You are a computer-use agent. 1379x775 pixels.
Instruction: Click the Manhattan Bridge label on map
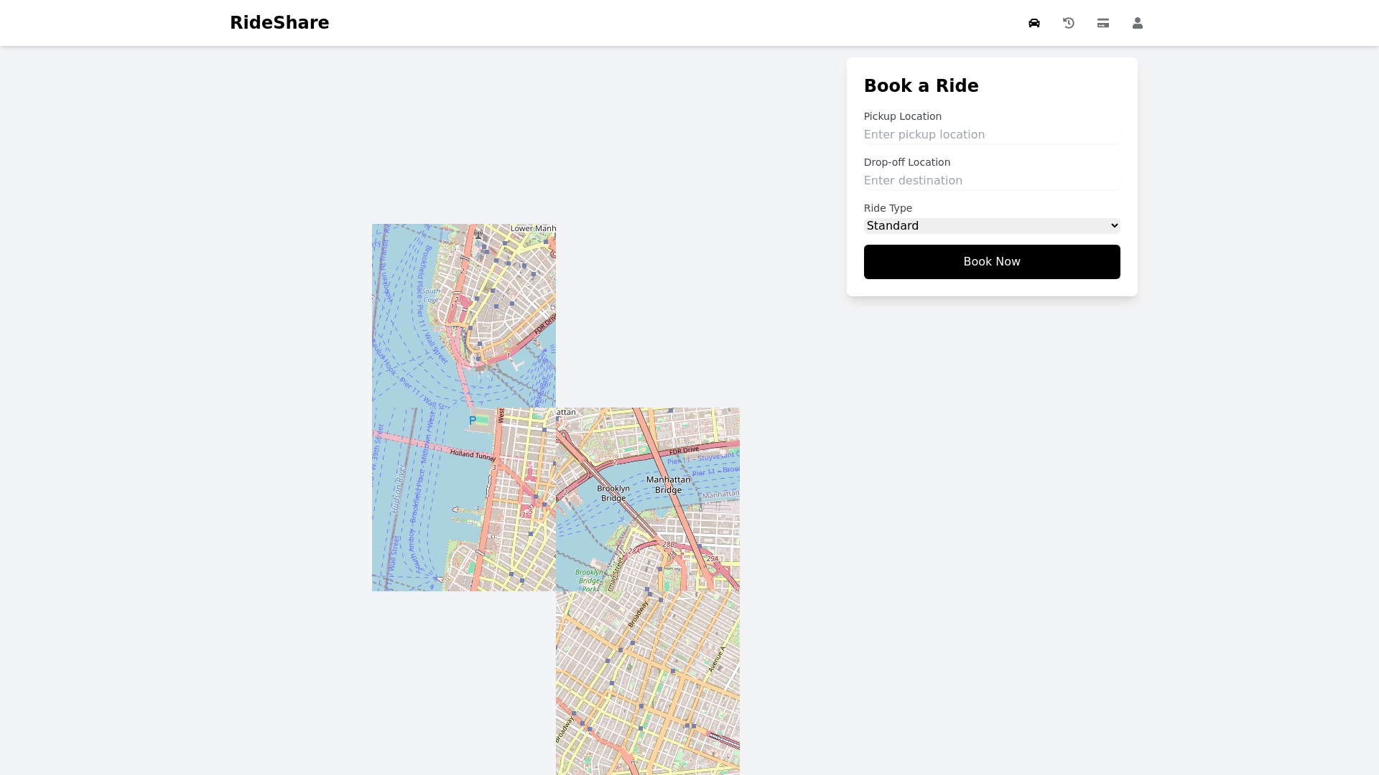tap(668, 484)
